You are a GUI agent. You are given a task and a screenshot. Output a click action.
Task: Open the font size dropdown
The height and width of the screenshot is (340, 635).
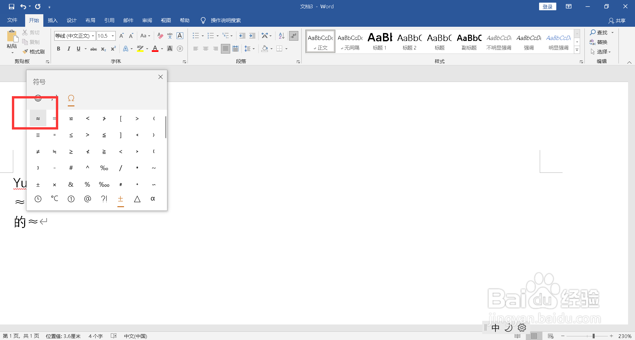(113, 36)
